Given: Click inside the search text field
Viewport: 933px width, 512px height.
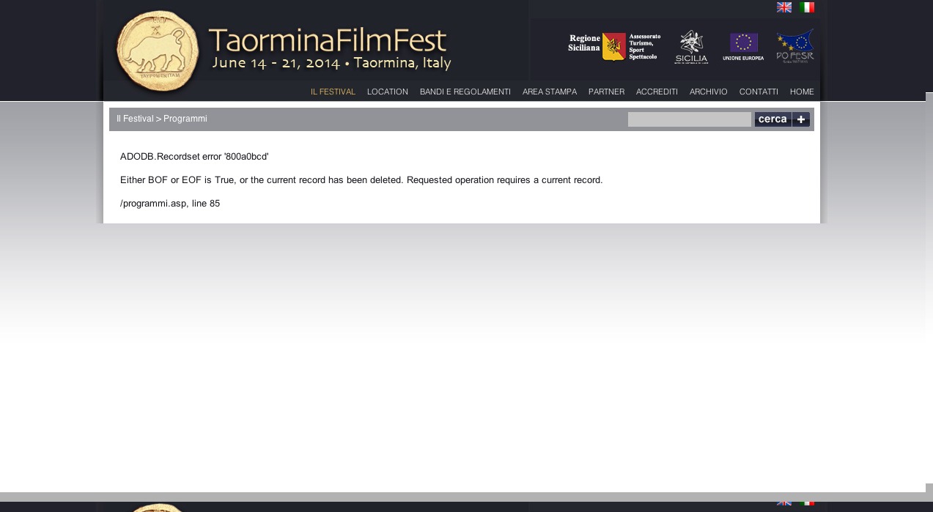Looking at the screenshot, I should coord(689,119).
